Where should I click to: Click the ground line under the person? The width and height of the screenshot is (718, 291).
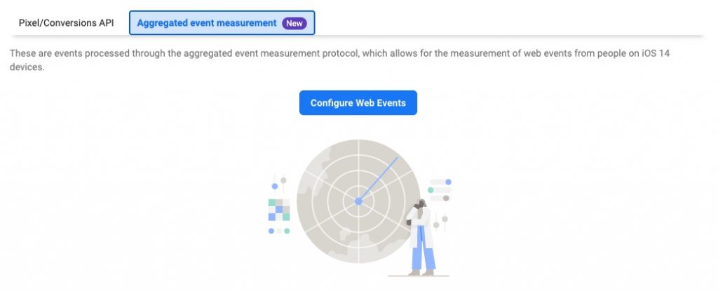tap(418, 276)
